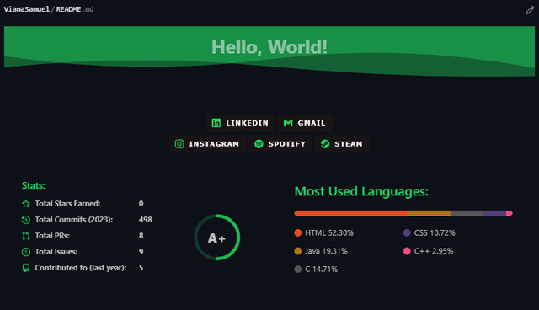Click the repo icon beside Contributed to
539x310 pixels.
click(x=26, y=268)
